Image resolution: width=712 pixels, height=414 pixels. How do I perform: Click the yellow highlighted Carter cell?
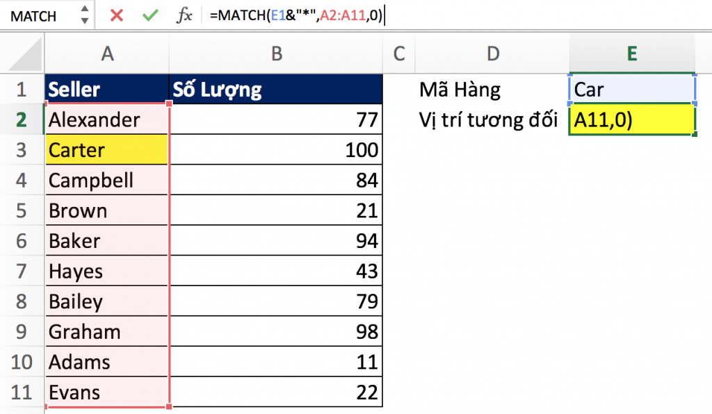click(x=107, y=150)
